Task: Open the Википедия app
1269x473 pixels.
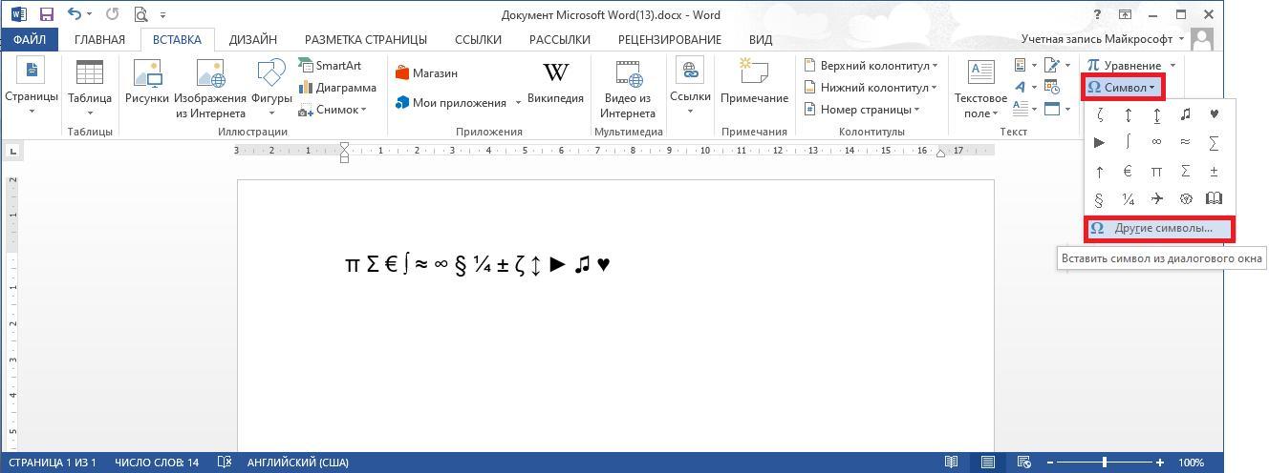Action: pyautogui.click(x=555, y=83)
